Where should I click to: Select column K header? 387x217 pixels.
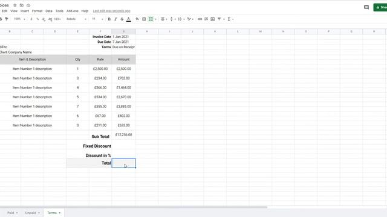tap(215, 31)
